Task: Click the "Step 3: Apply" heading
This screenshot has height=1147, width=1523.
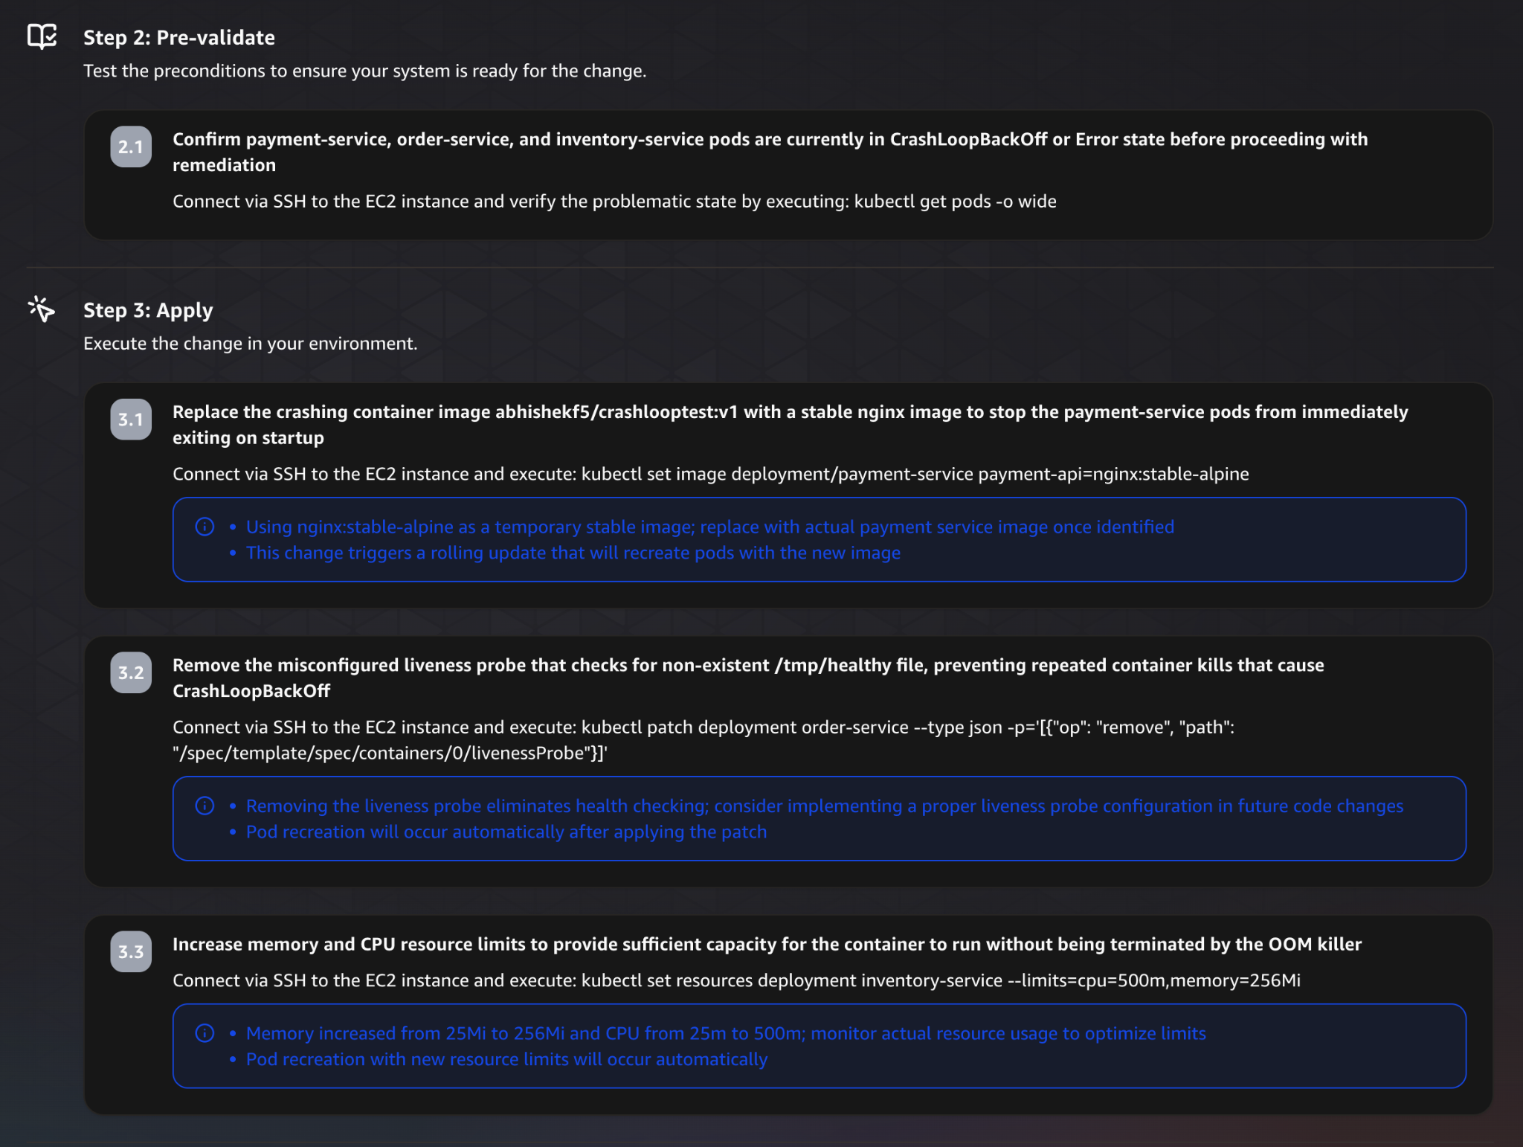Action: [148, 310]
